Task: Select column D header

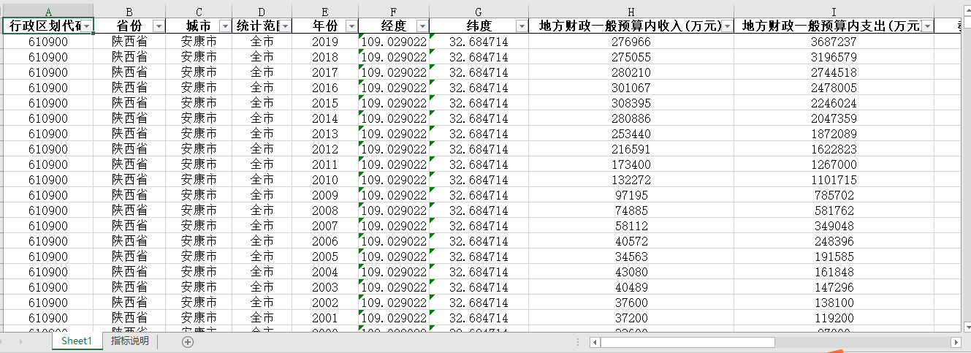Action: point(262,12)
